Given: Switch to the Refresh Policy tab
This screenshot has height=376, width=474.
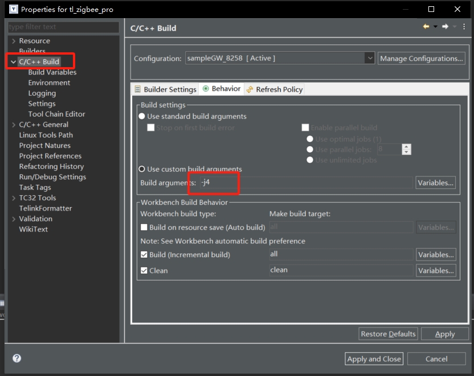Looking at the screenshot, I should (x=275, y=89).
